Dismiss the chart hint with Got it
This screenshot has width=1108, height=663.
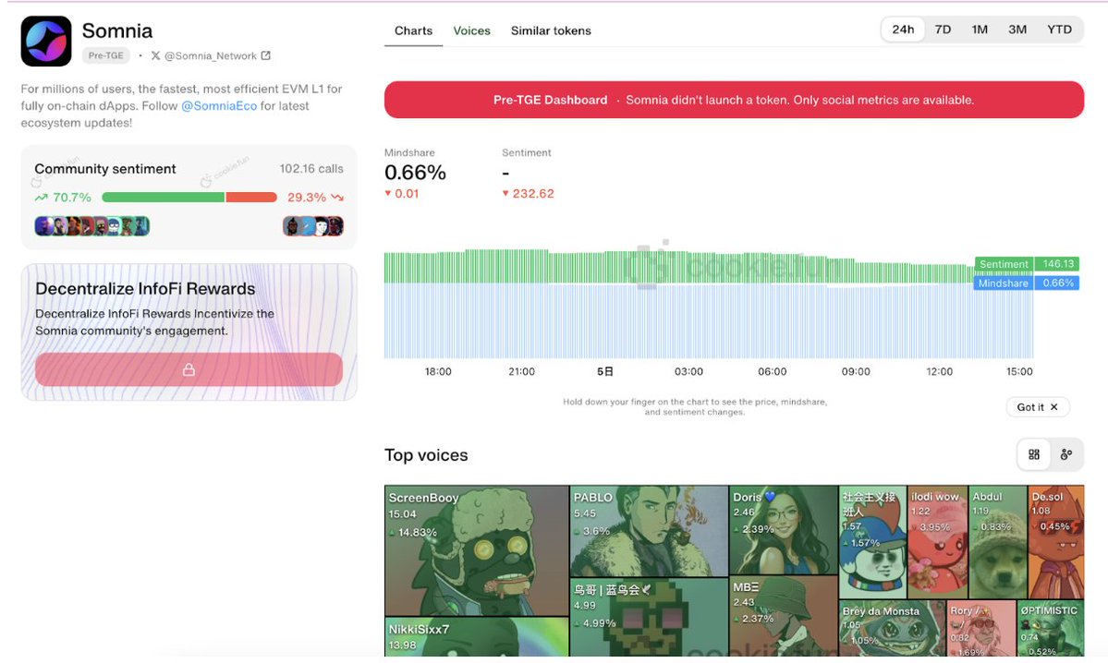[1038, 407]
